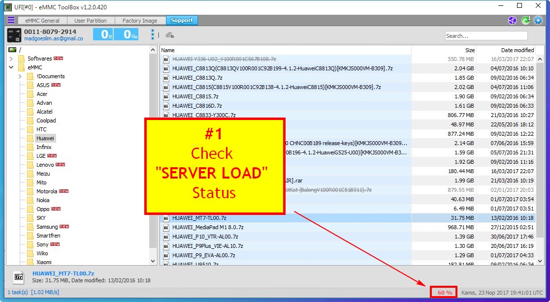Click the madgoeslim.as@gmail.co email link

(x=54, y=38)
